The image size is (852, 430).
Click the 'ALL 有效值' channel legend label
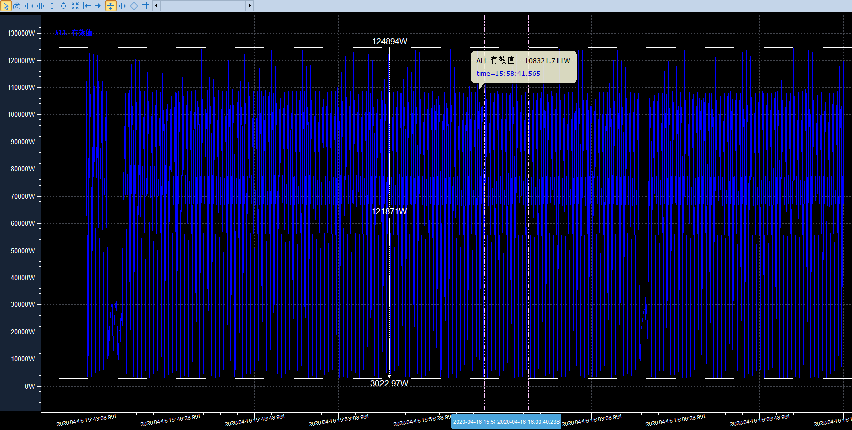pos(73,33)
